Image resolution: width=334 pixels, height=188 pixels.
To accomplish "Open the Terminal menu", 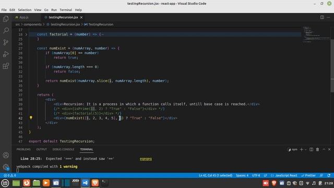I will [66, 10].
